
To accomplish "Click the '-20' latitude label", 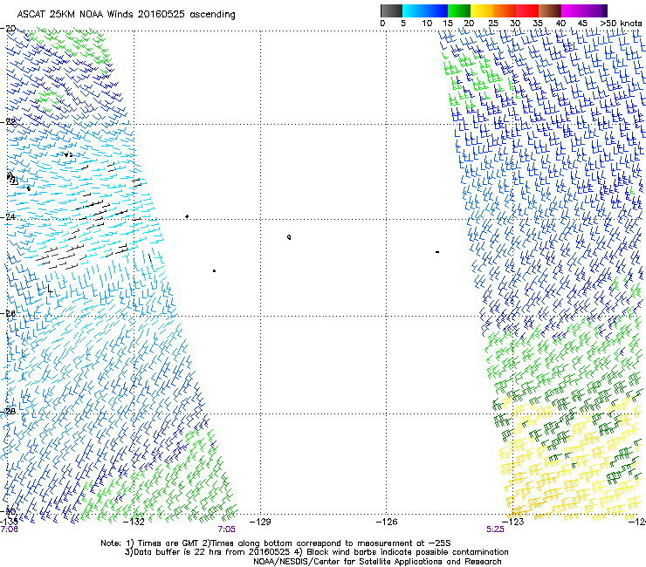I will (x=8, y=29).
